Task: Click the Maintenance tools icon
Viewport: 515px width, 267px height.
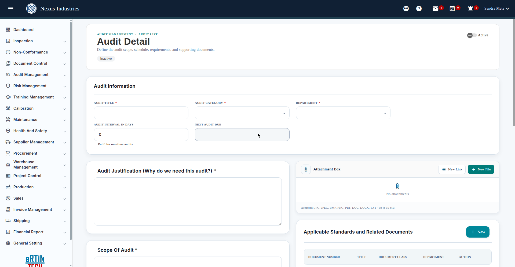Action: pos(8,120)
